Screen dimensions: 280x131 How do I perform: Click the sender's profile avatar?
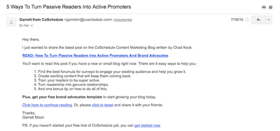pos(11,22)
